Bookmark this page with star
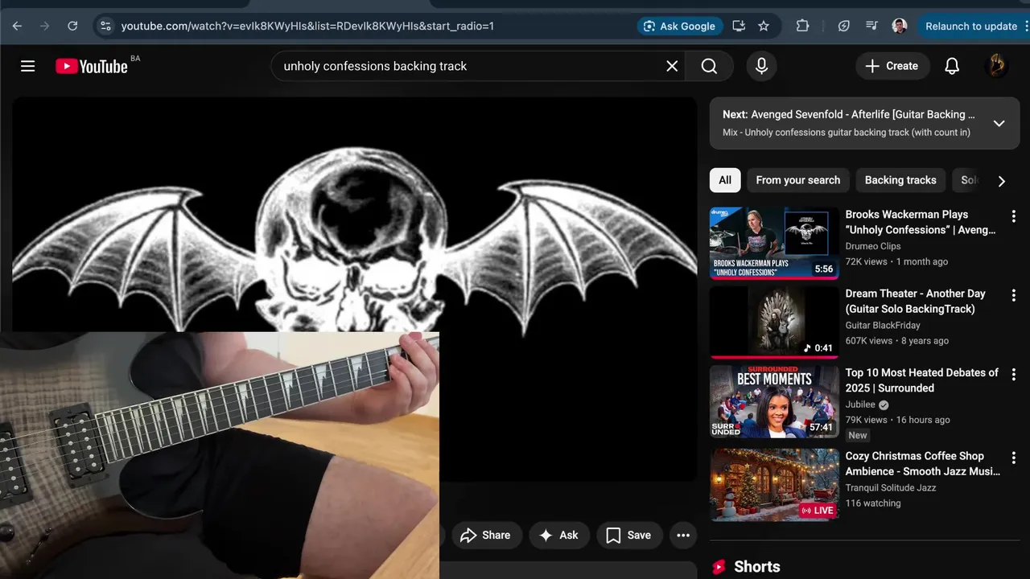 coord(764,26)
